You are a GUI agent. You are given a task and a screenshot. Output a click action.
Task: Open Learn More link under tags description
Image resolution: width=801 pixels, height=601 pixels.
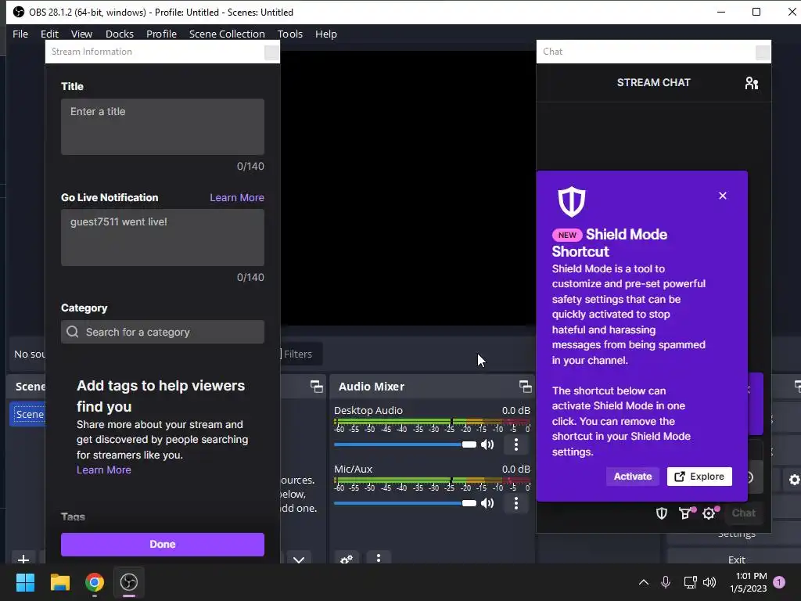point(104,470)
